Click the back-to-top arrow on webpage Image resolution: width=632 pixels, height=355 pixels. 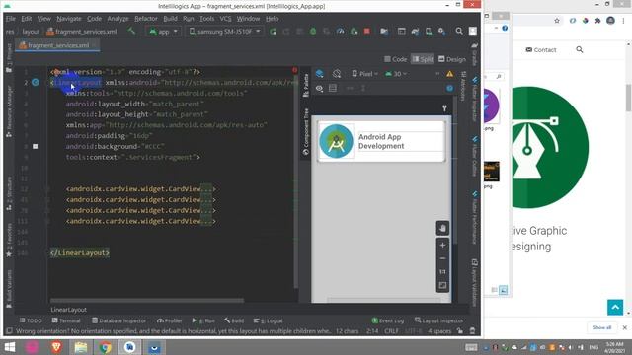click(x=615, y=307)
